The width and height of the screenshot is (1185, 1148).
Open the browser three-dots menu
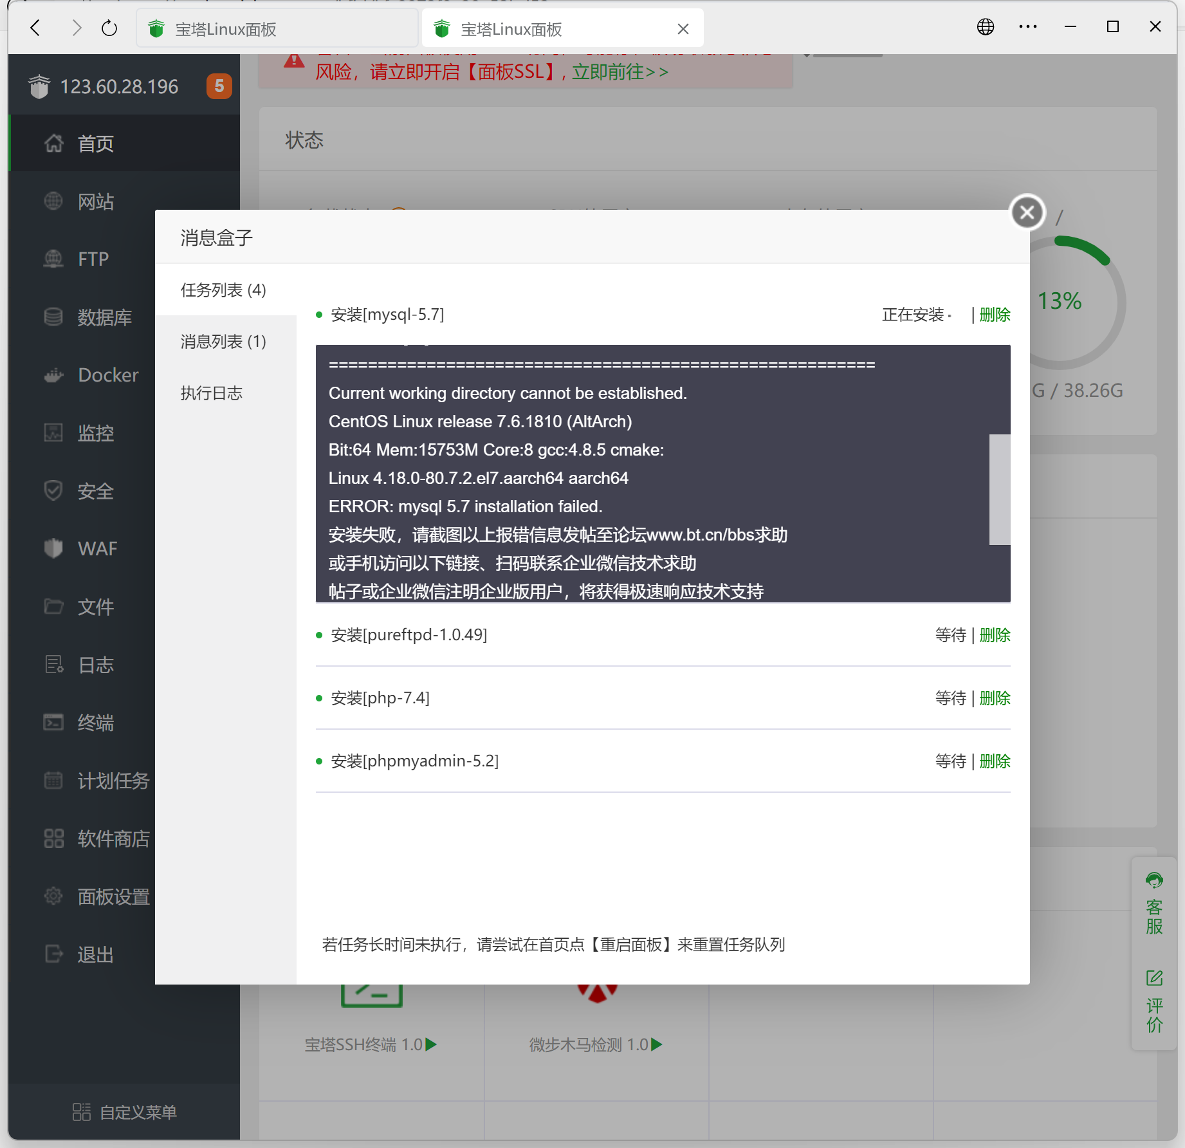(1027, 26)
